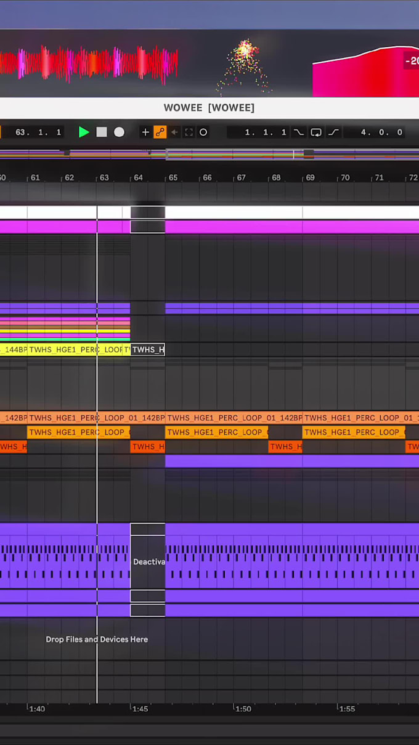Select orange TWHS_HGE1_PERC_LOOP_01_142BP clip at bar 61

point(96,418)
